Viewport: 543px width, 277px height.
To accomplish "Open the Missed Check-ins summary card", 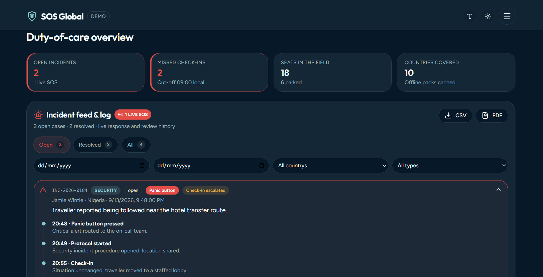I will [209, 72].
